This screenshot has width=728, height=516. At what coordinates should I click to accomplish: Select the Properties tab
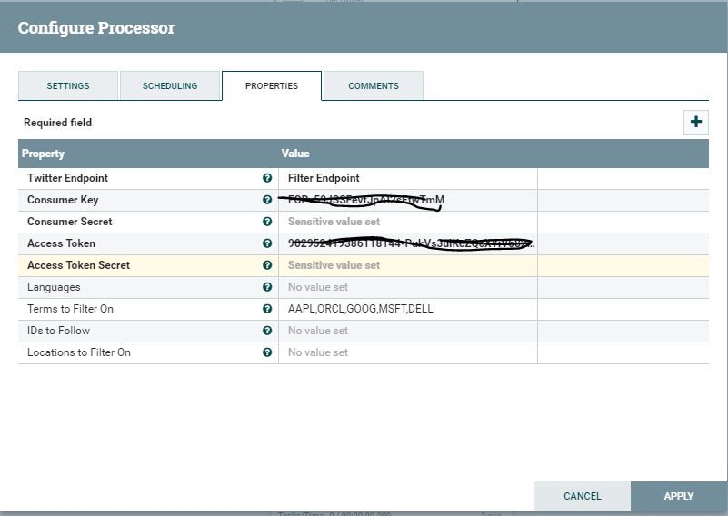[x=272, y=85]
